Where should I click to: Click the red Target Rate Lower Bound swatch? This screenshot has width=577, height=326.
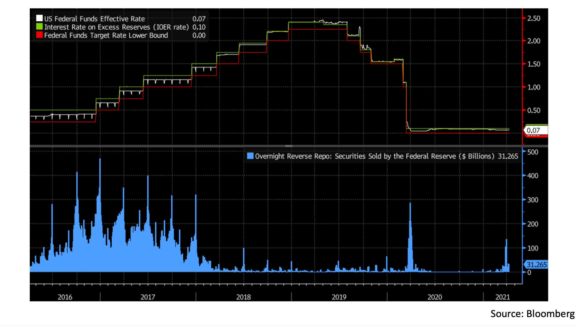(x=39, y=35)
